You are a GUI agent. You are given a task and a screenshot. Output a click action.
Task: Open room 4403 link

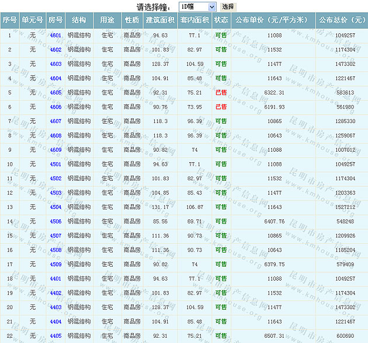pyautogui.click(x=55, y=307)
